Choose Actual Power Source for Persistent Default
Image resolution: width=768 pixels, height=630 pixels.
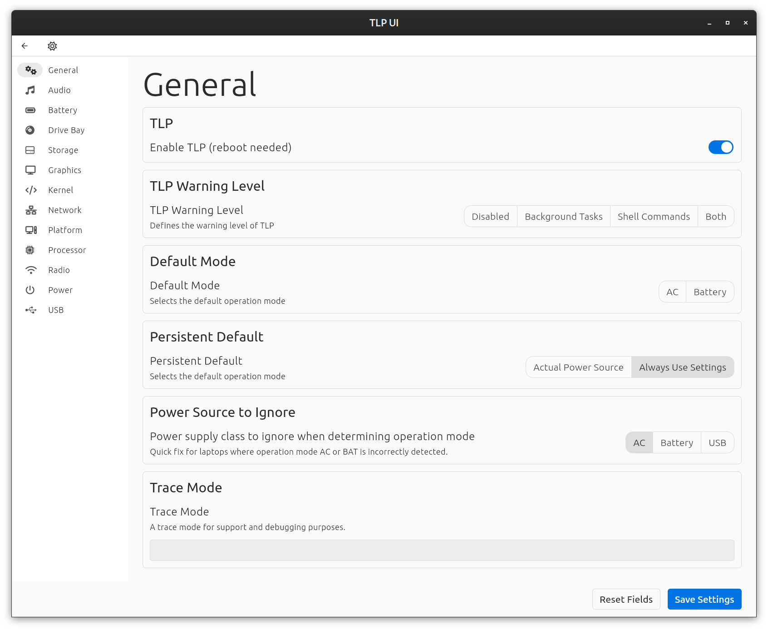point(578,367)
